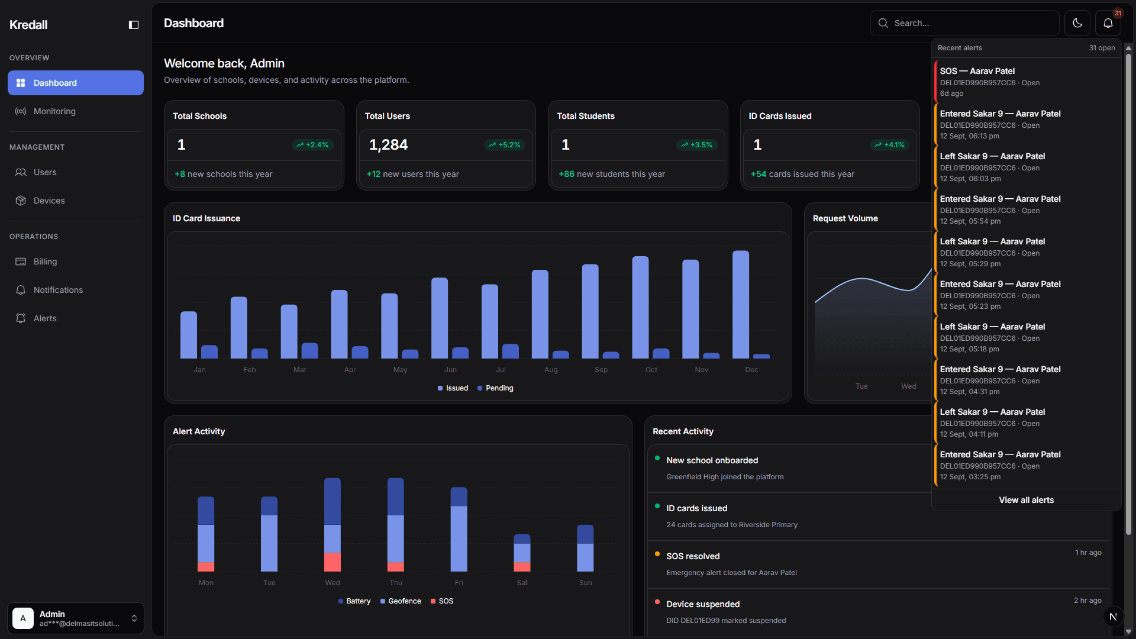Toggle the Issued series in legend
Image resolution: width=1136 pixels, height=639 pixels.
point(453,388)
